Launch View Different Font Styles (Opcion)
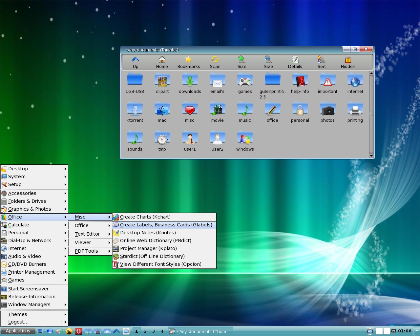 164,264
